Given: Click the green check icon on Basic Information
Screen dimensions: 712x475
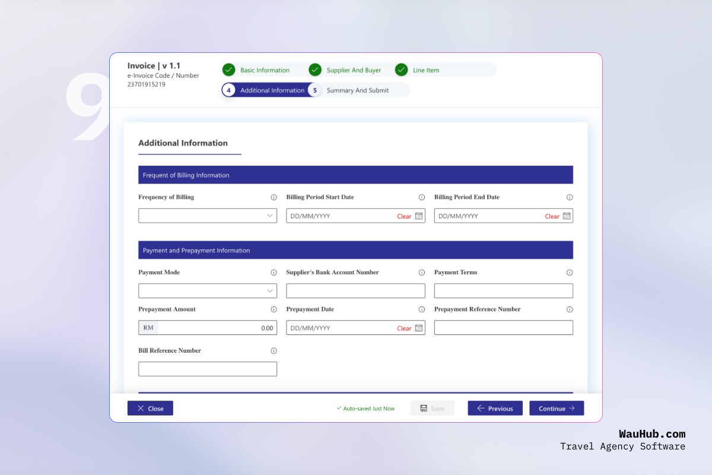Looking at the screenshot, I should point(229,69).
